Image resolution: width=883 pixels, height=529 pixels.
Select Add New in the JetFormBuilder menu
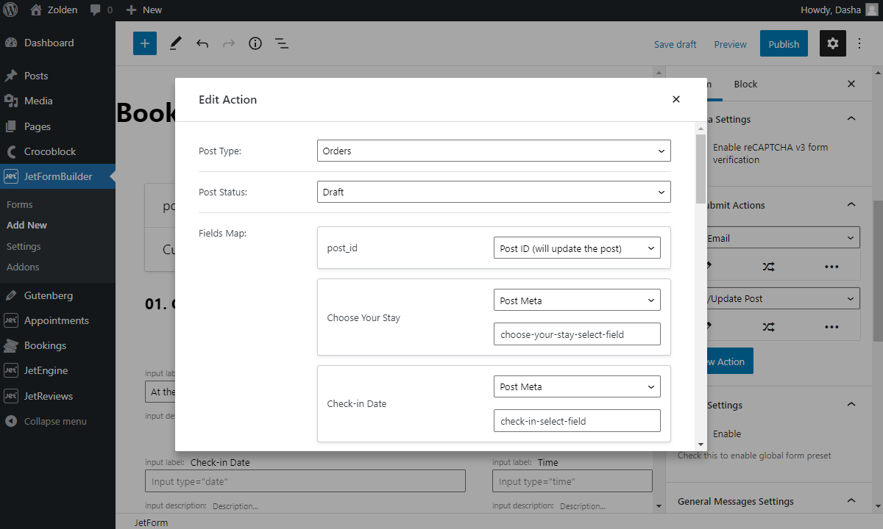(26, 225)
